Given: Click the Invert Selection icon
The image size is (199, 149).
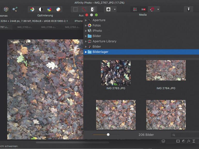Looking at the screenshot, I should (x=93, y=10).
